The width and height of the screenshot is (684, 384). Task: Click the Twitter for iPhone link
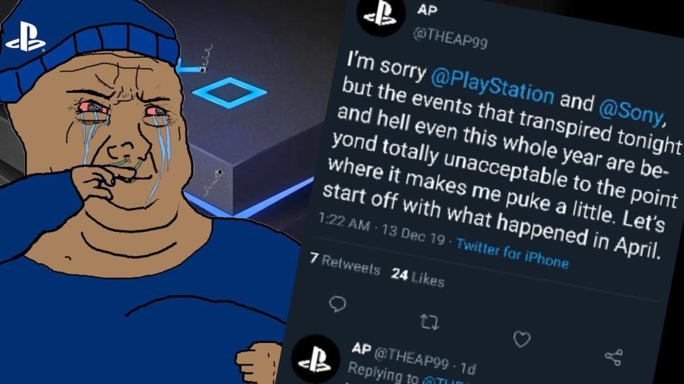click(512, 254)
